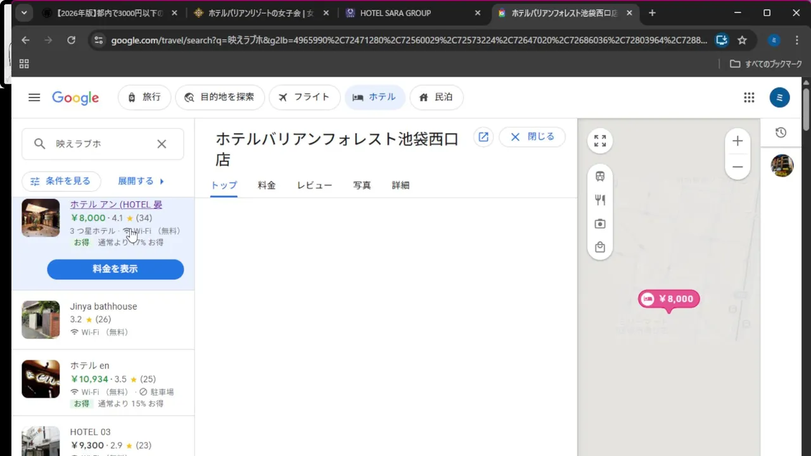Viewport: 811px width, 456px height.
Task: Expand the filters with 展開する
Action: 141,181
